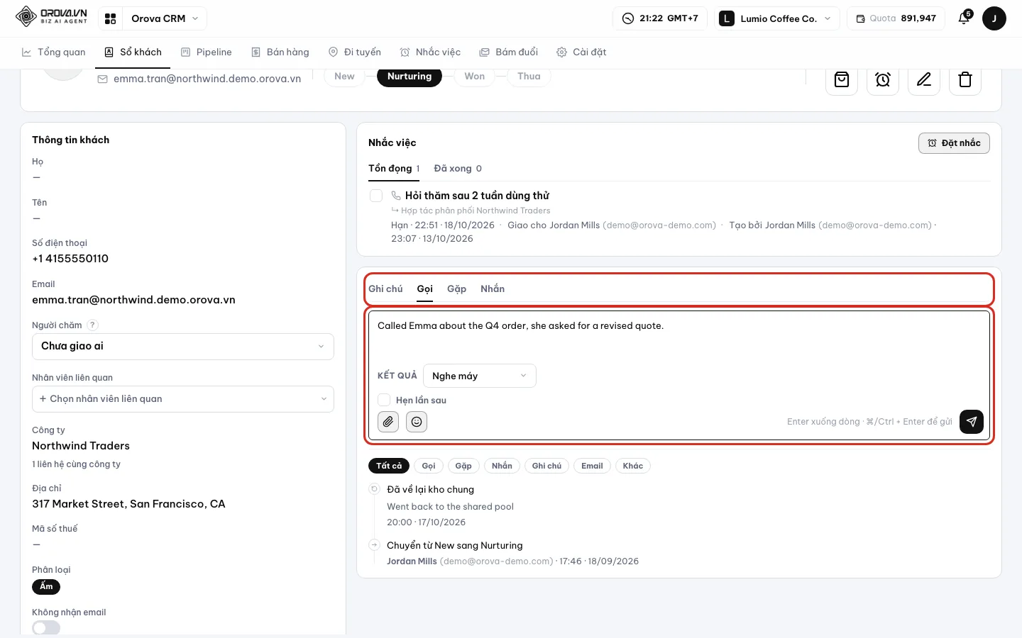This screenshot has height=638, width=1022.
Task: Click the trash delete contact icon
Action: (x=965, y=79)
